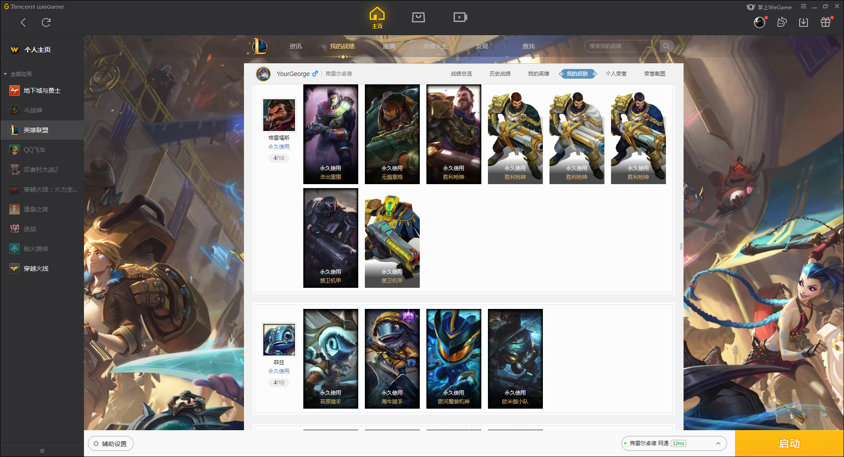
Task: Click the search magnifier button
Action: point(666,46)
